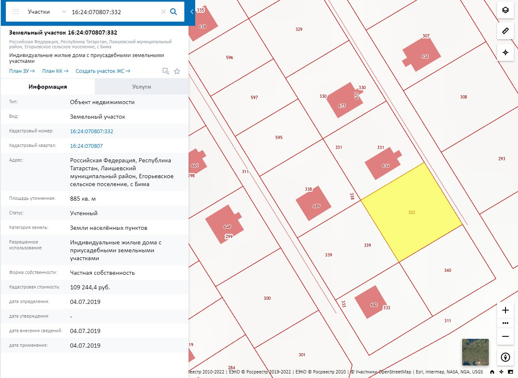Screen dimensions: 518x378
Task: Click building 682 on the map
Action: tap(372, 302)
